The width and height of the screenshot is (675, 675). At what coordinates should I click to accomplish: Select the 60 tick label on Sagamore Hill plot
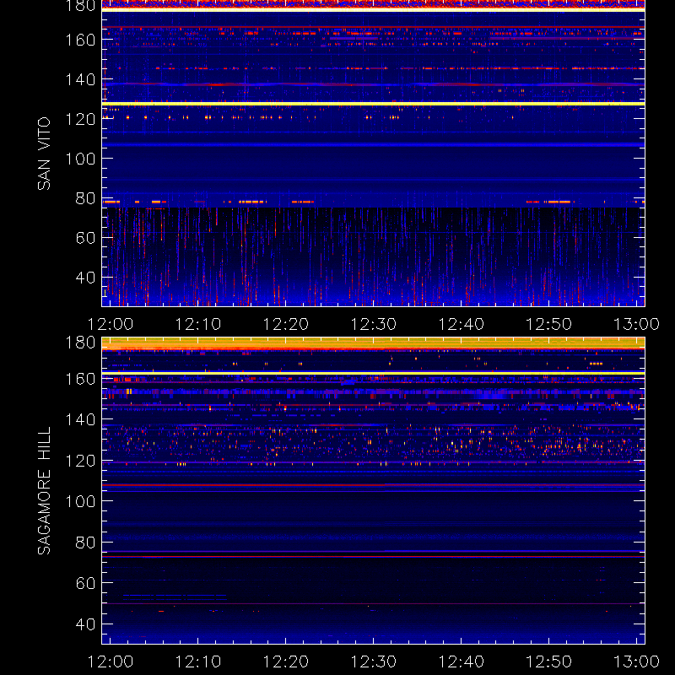tap(85, 583)
